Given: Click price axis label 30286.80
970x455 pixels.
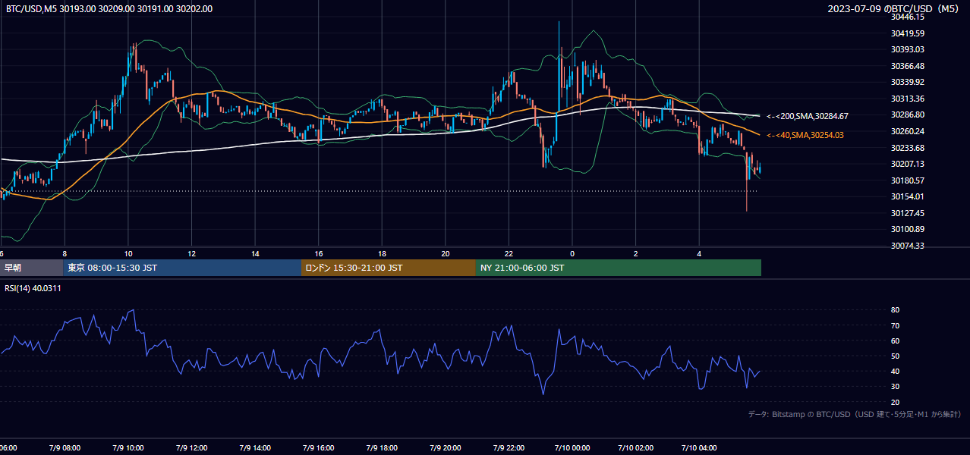Looking at the screenshot, I should point(907,115).
